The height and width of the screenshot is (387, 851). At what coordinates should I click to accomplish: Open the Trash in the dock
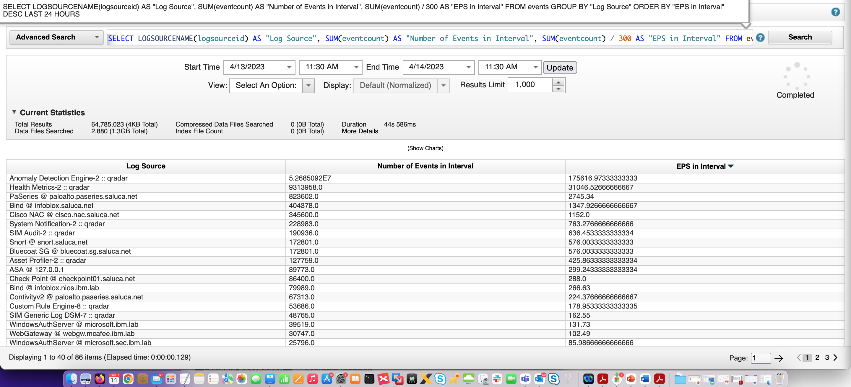pos(779,378)
